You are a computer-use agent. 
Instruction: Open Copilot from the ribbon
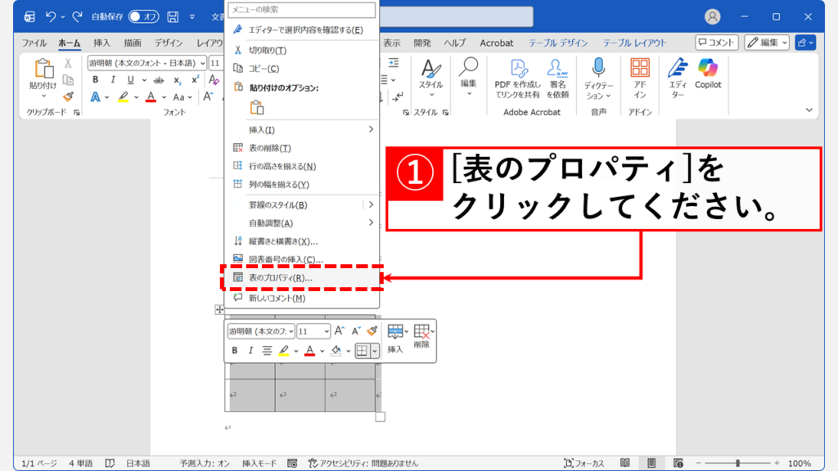tap(707, 74)
